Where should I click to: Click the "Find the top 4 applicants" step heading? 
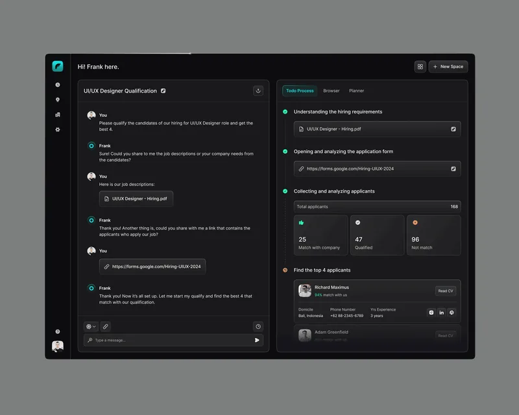pyautogui.click(x=322, y=270)
